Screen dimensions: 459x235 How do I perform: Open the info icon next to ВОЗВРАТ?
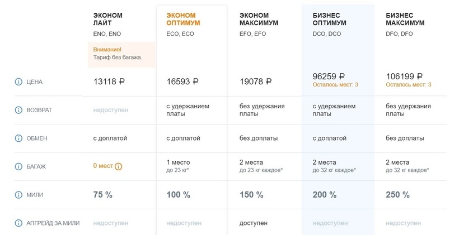[x=18, y=110]
